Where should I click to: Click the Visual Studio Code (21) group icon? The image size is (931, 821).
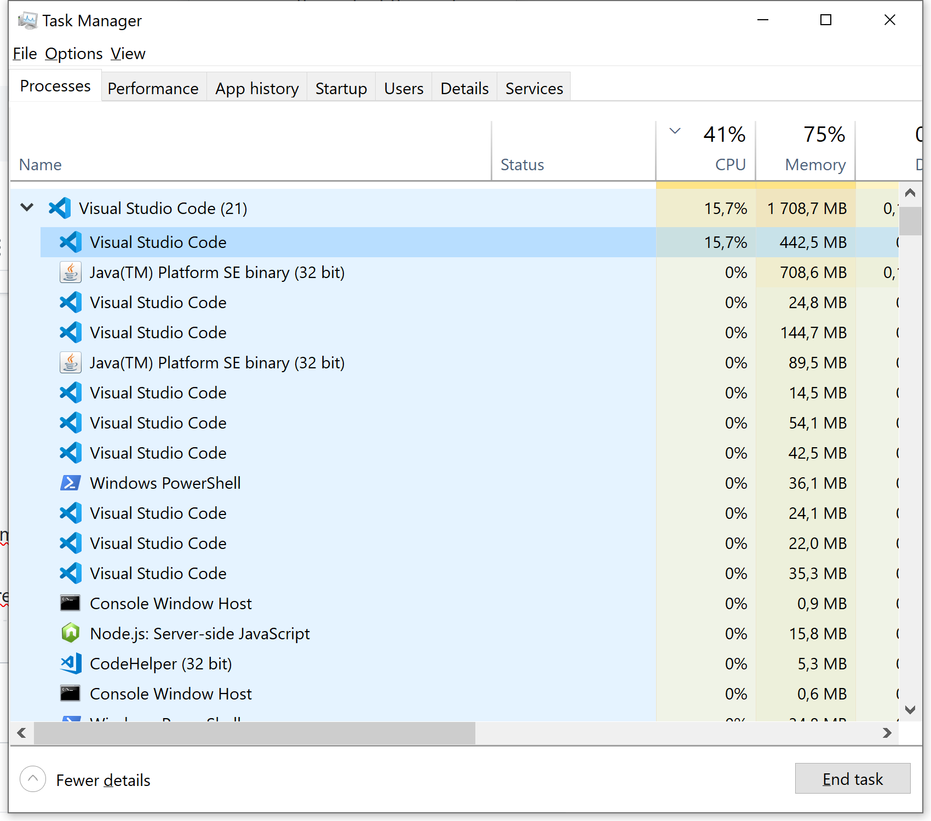(x=60, y=209)
